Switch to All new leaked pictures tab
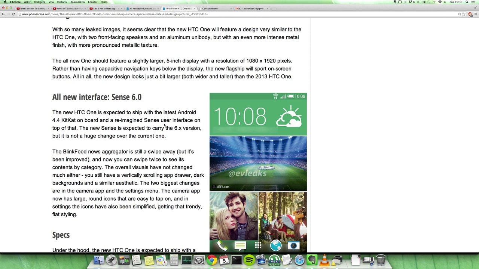Image resolution: width=479 pixels, height=269 pixels. coord(142,8)
